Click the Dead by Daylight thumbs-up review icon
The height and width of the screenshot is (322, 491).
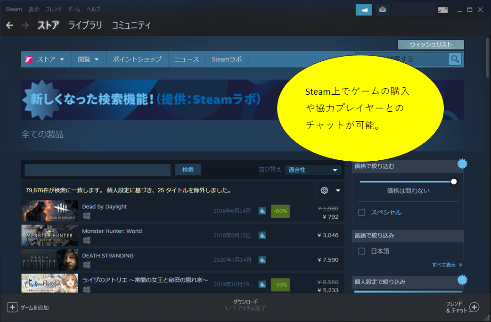262,211
